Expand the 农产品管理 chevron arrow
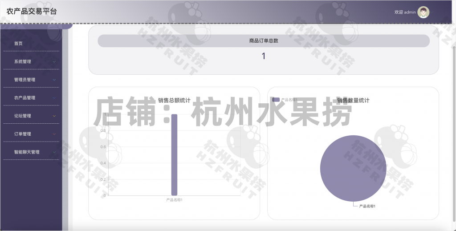Image resolution: width=456 pixels, height=231 pixels. pos(54,98)
